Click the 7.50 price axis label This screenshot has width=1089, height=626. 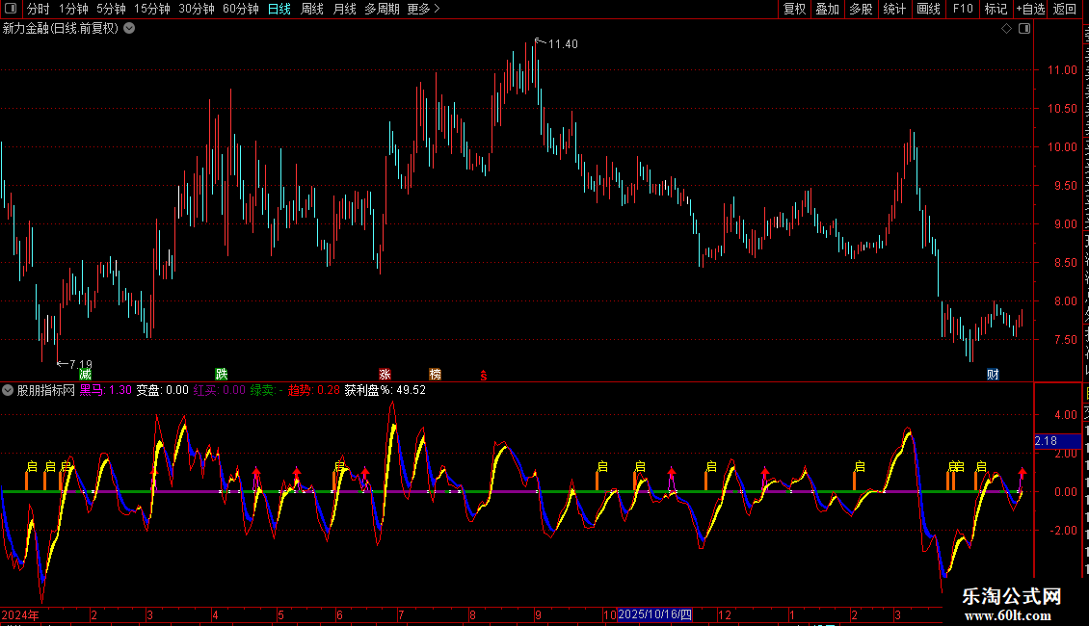pyautogui.click(x=1065, y=339)
